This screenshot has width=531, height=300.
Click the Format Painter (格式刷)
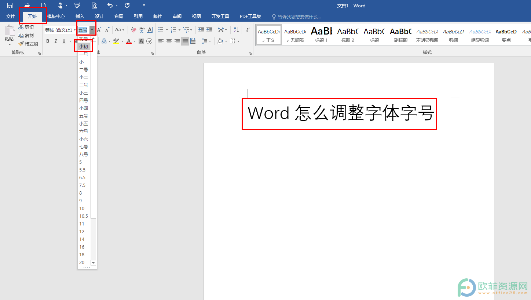point(28,44)
